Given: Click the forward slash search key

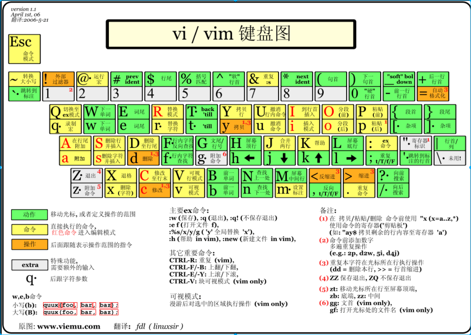Looking at the screenshot, I should [x=393, y=190].
